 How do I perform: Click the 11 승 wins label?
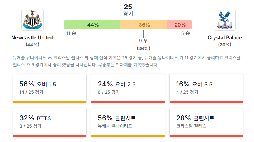pyautogui.click(x=71, y=34)
